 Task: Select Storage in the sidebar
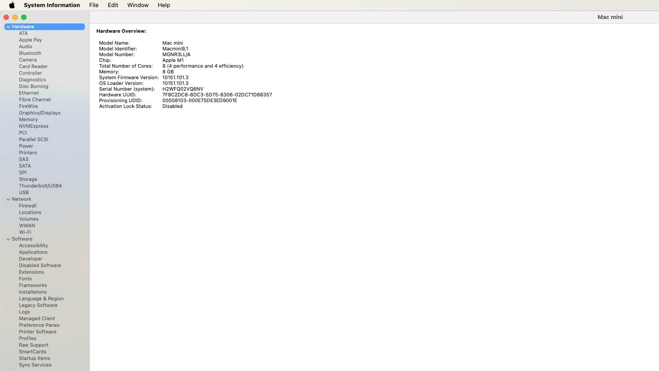click(28, 180)
